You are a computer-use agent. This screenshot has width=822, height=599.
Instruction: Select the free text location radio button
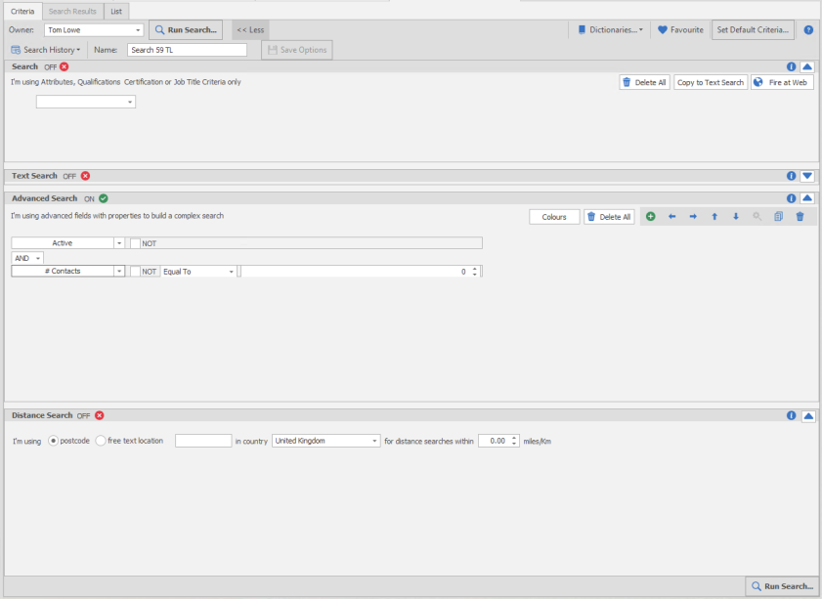101,441
